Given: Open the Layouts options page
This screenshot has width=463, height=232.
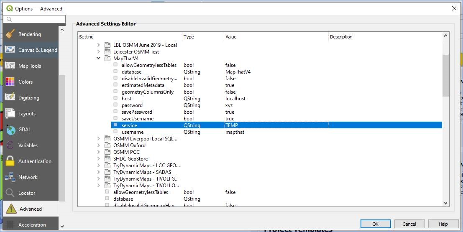Looking at the screenshot, I should click(x=31, y=114).
